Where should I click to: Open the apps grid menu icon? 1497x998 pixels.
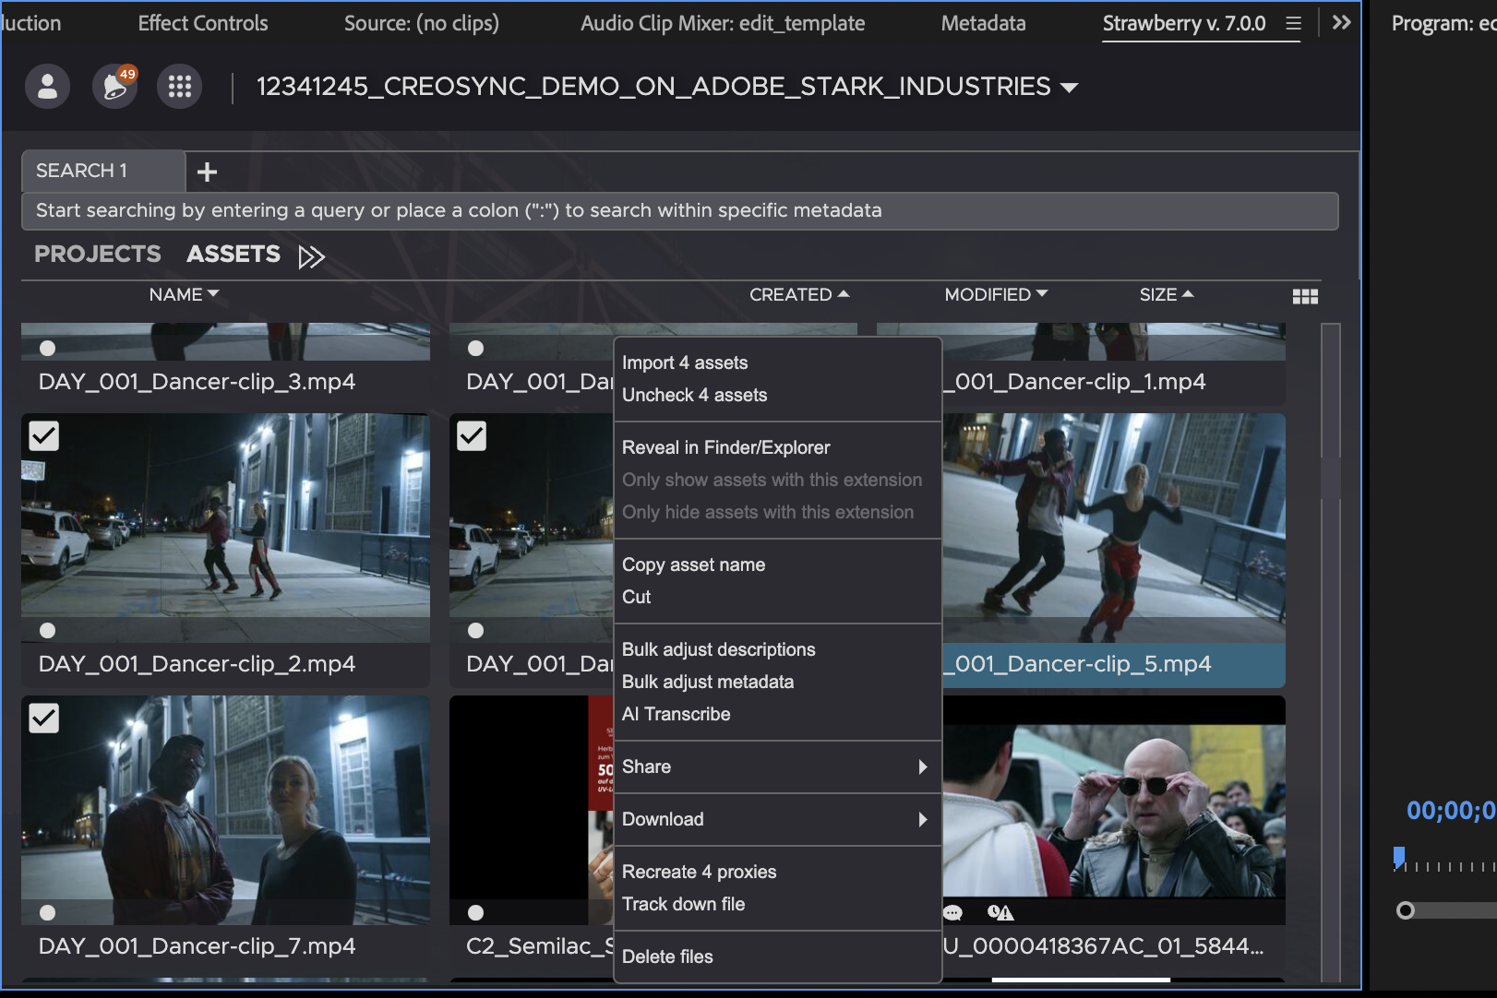tap(180, 87)
